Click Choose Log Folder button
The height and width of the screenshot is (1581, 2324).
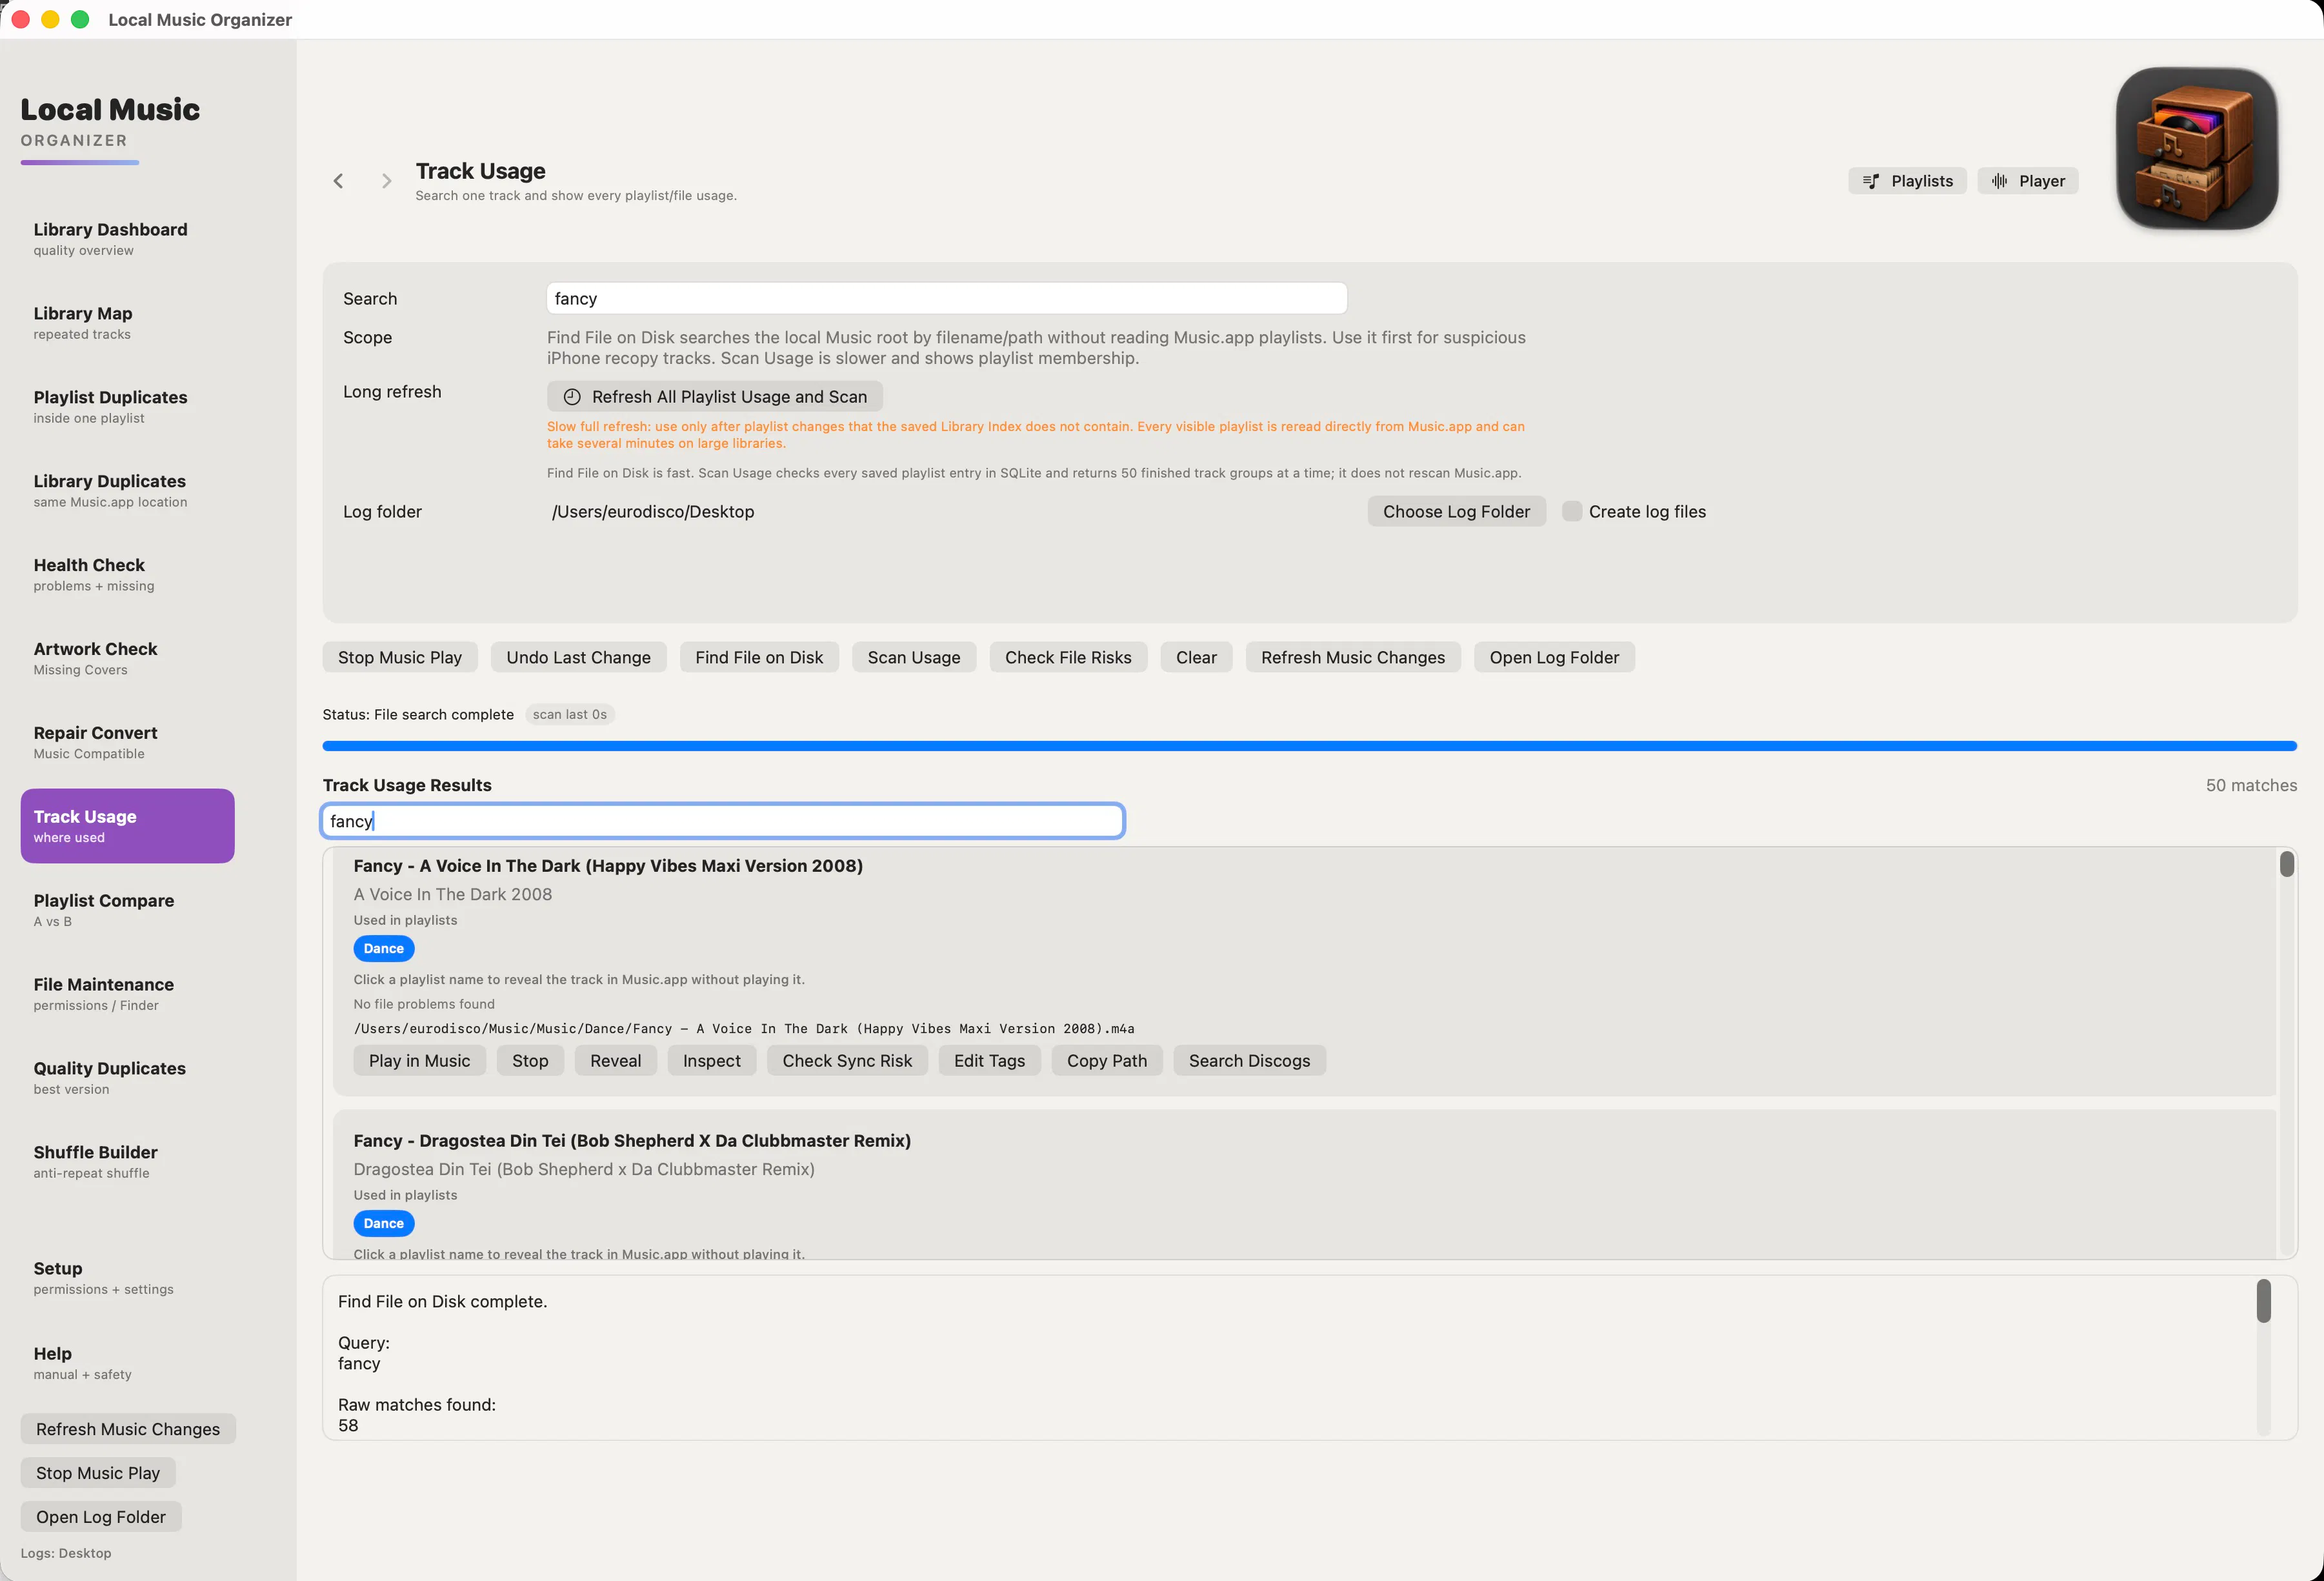pos(1456,512)
